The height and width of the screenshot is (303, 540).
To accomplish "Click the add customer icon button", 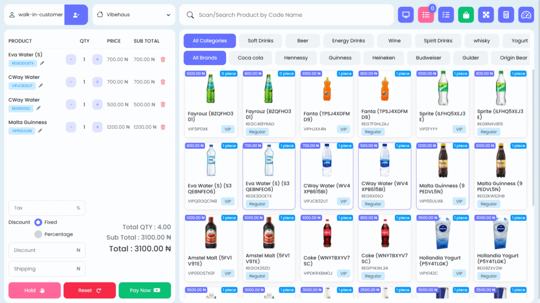I will pos(76,15).
